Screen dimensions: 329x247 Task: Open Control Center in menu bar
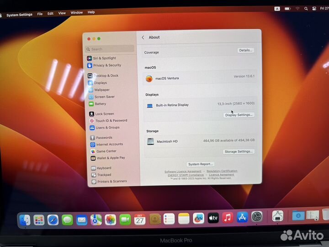[x=314, y=9]
